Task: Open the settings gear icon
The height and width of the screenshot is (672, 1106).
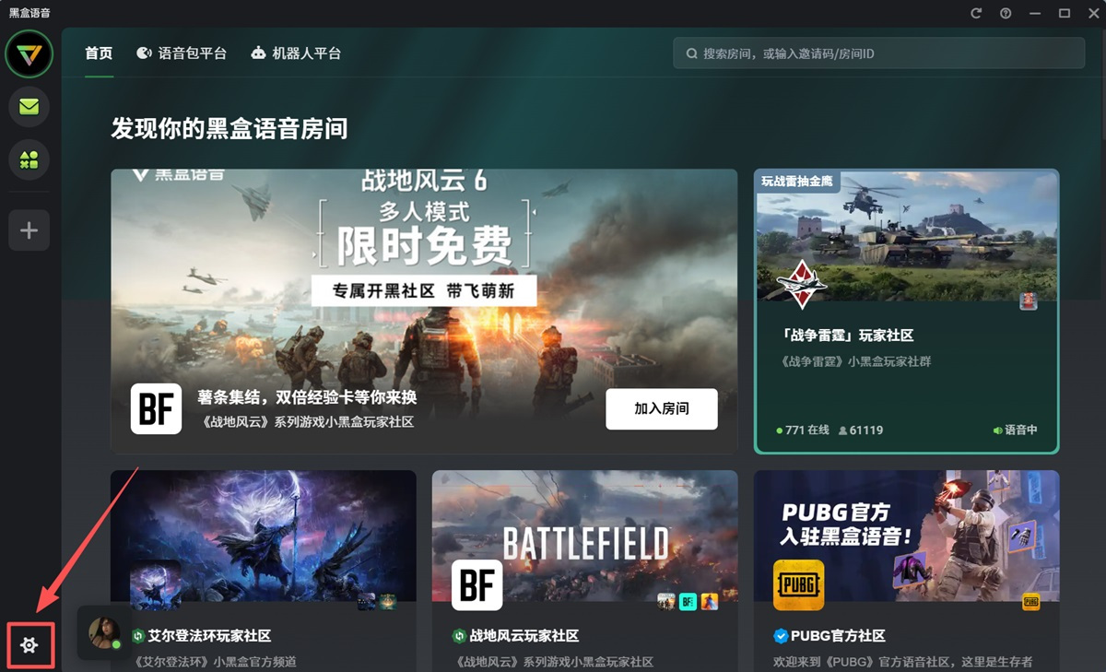Action: pyautogui.click(x=29, y=646)
